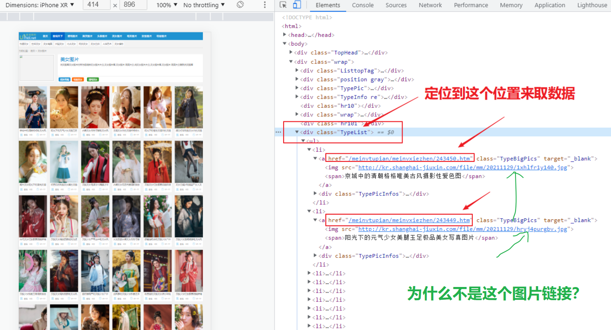The width and height of the screenshot is (611, 330).
Task: Click the inspect element picker icon
Action: 283,5
